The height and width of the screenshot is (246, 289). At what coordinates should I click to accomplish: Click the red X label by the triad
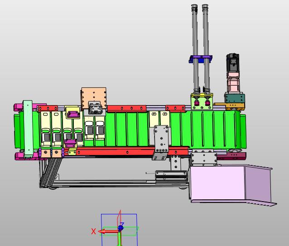(x=94, y=231)
